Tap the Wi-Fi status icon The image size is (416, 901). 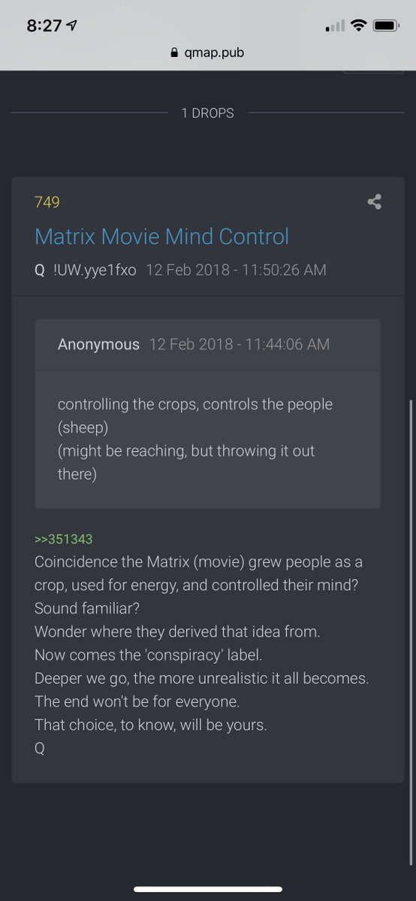358,26
